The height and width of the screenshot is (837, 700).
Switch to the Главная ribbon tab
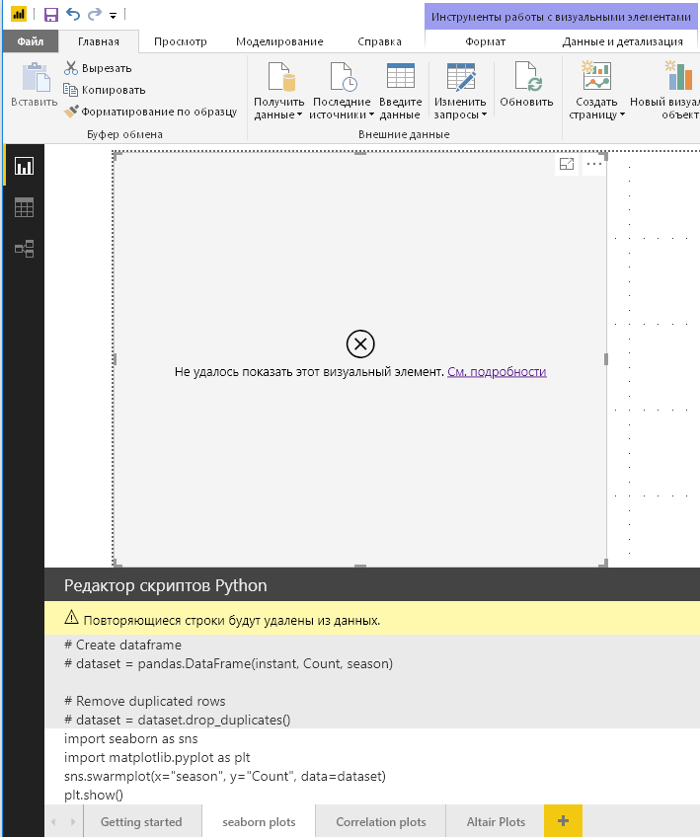(x=99, y=41)
